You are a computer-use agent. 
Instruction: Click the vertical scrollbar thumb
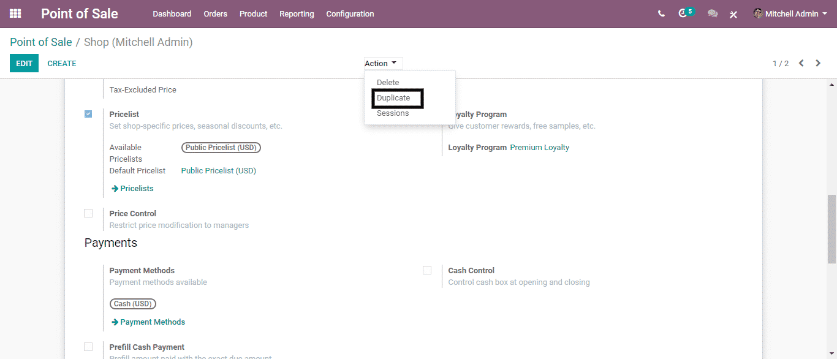pos(831,229)
